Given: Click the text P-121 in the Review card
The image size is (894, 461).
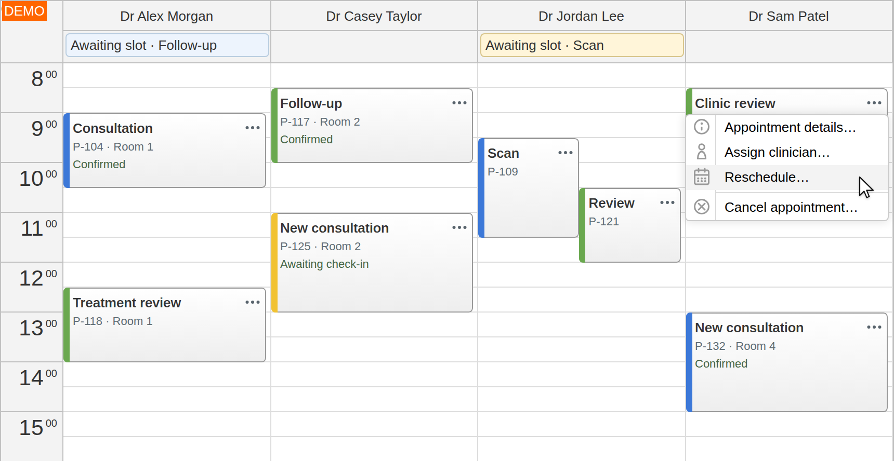Looking at the screenshot, I should coord(603,221).
